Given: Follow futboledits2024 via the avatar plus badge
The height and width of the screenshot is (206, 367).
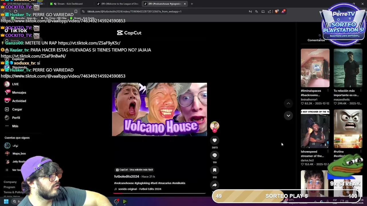Looking at the screenshot, I should tap(214, 130).
